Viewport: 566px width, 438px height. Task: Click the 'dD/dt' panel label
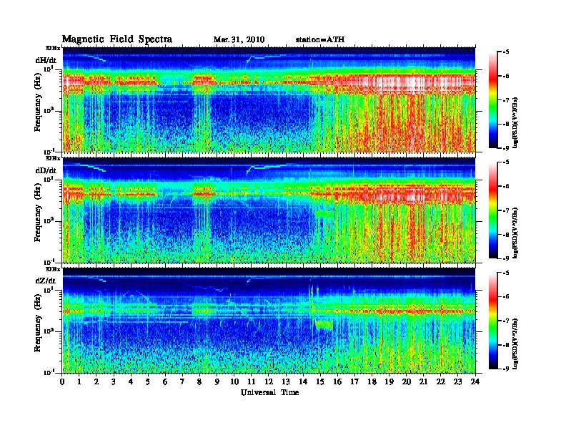[46, 170]
